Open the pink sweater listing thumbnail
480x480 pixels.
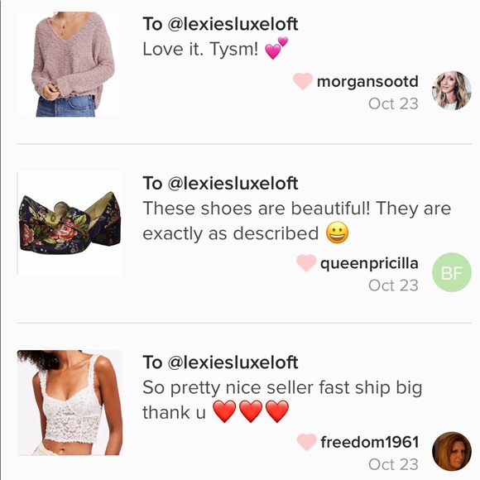click(70, 65)
